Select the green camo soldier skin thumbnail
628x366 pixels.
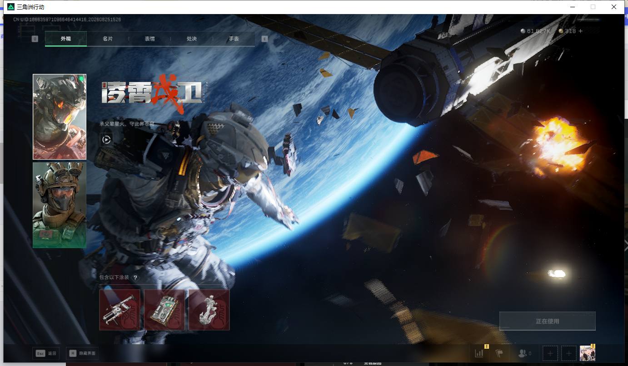click(60, 205)
